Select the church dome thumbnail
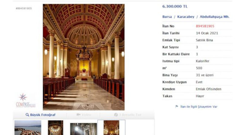The image size is (242, 135). (x=56, y=128)
